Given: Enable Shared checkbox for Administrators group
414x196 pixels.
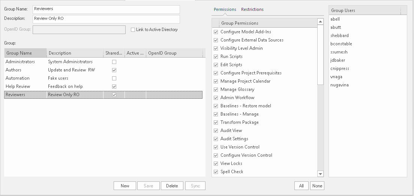Looking at the screenshot, I should 114,62.
